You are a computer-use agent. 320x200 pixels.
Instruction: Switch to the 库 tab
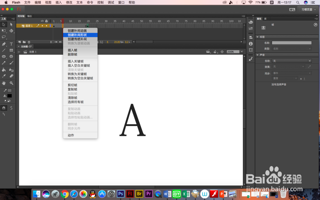[x=265, y=19]
